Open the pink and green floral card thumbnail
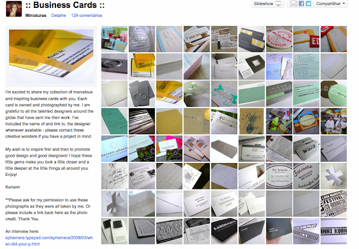Image resolution: width=359 pixels, height=249 pixels. point(169,148)
